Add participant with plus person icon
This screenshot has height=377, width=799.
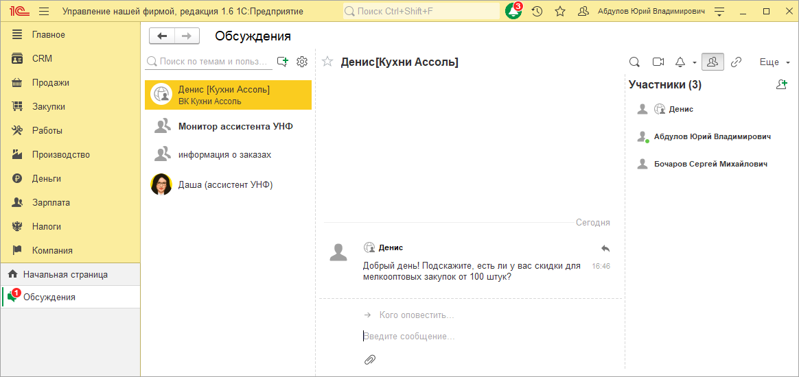(x=782, y=84)
